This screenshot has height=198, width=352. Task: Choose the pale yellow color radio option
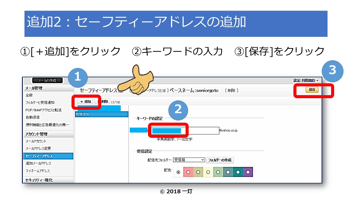(x=208, y=172)
